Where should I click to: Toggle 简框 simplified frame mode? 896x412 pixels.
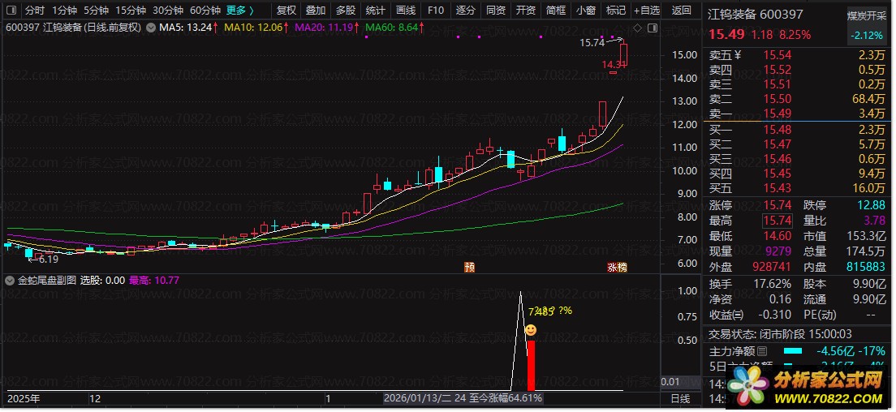555,11
